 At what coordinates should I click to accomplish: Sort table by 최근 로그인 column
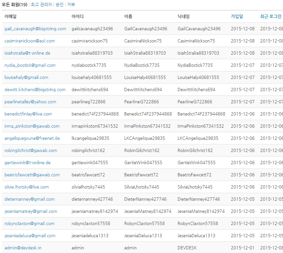coord(271,16)
